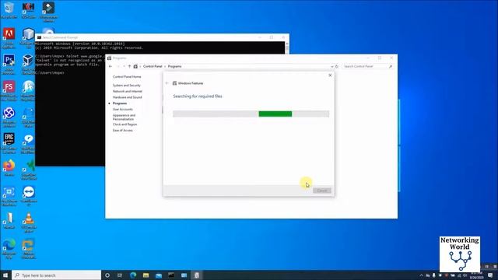
Task: Click the Search Control Panel field
Action: (368, 66)
